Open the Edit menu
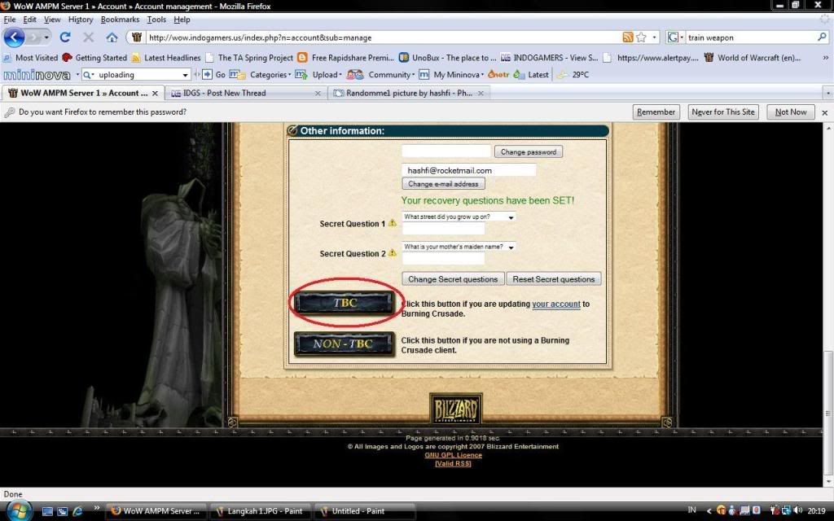The image size is (834, 521). tap(30, 20)
